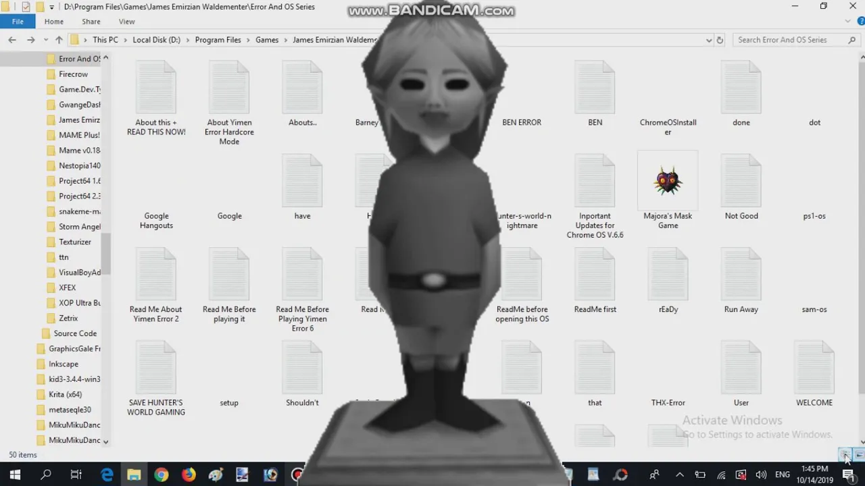Image resolution: width=865 pixels, height=486 pixels.
Task: Open Firefox from the taskbar
Action: 189,475
